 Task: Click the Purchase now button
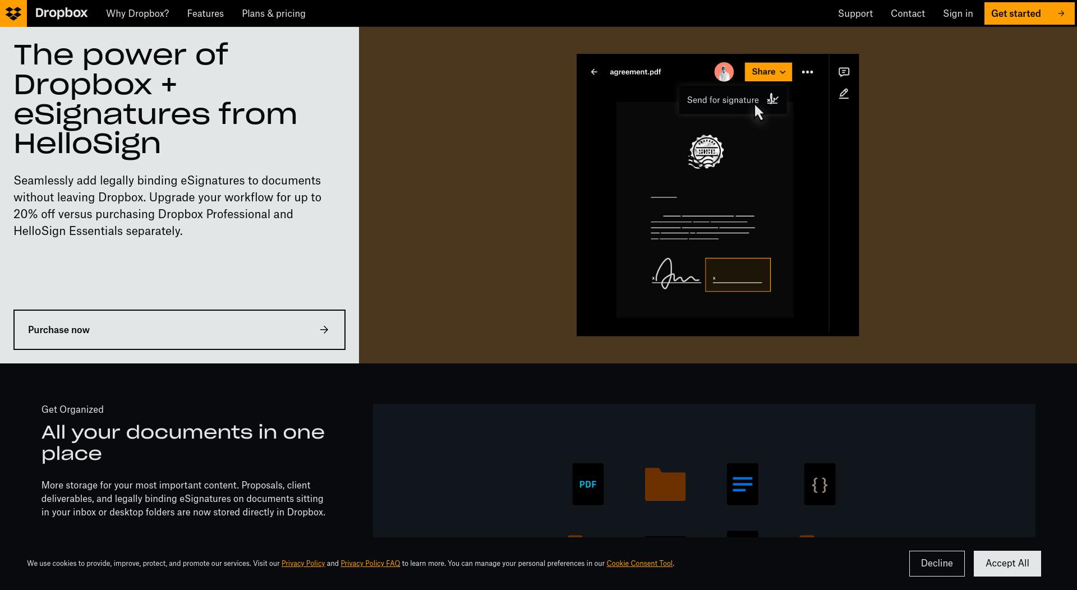pyautogui.click(x=179, y=330)
